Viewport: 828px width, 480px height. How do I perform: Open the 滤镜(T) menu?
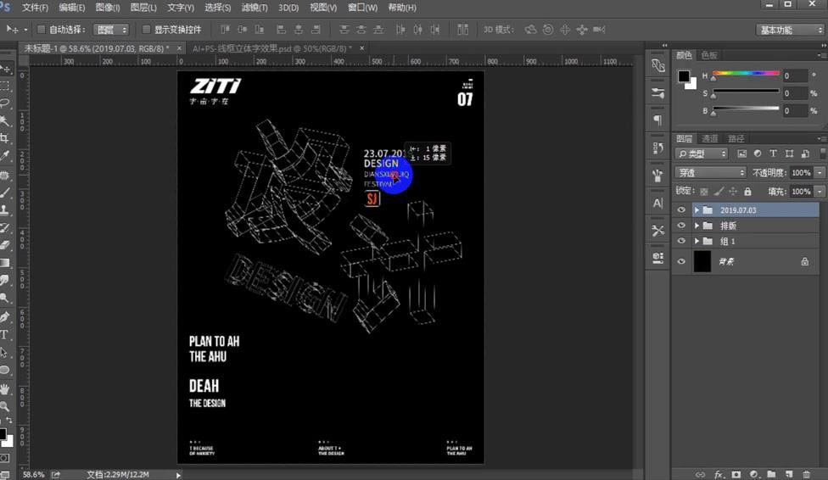coord(255,8)
